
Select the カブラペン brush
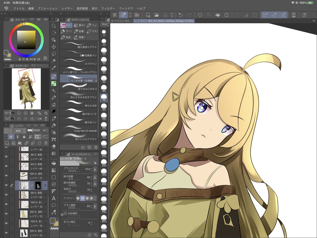[x=78, y=62]
